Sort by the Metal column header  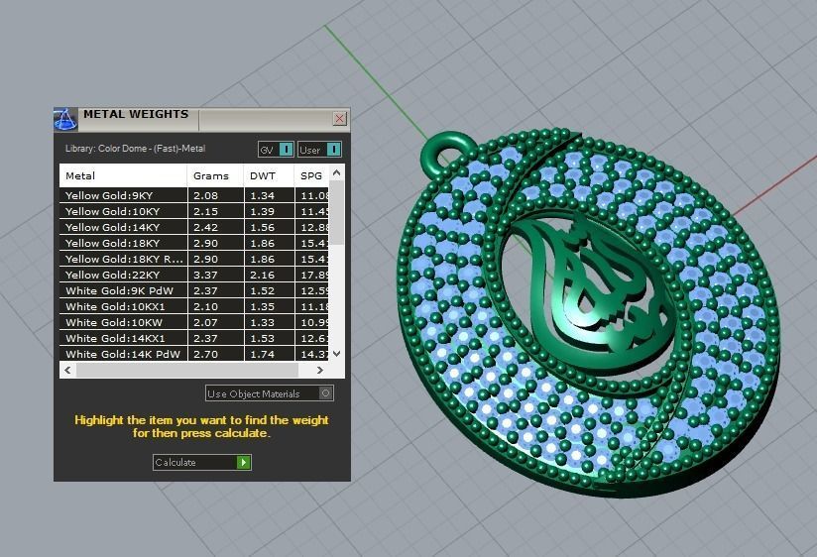pos(123,175)
